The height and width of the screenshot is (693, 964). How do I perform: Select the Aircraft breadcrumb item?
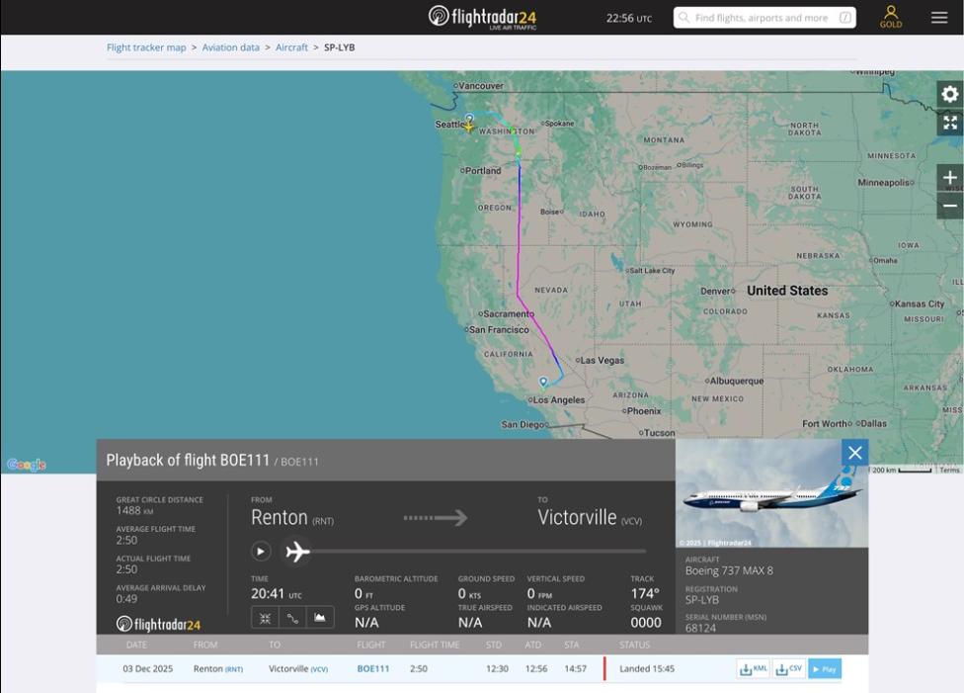289,46
